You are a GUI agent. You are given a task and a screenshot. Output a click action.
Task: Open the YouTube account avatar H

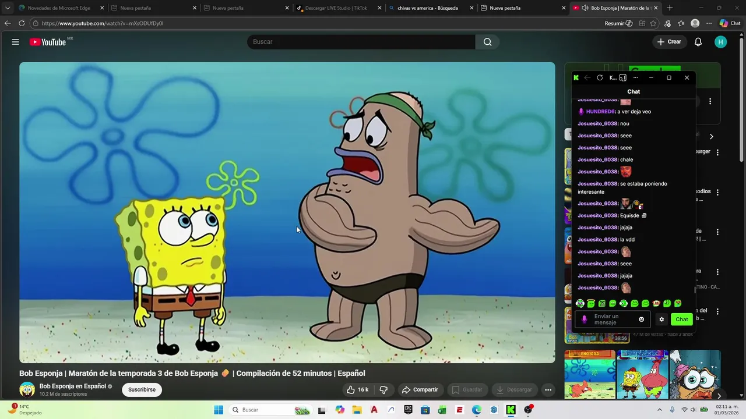pos(721,42)
